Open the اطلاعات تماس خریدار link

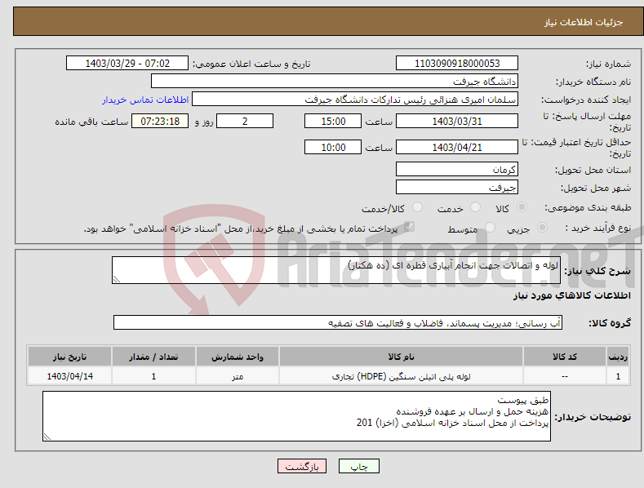(145, 100)
